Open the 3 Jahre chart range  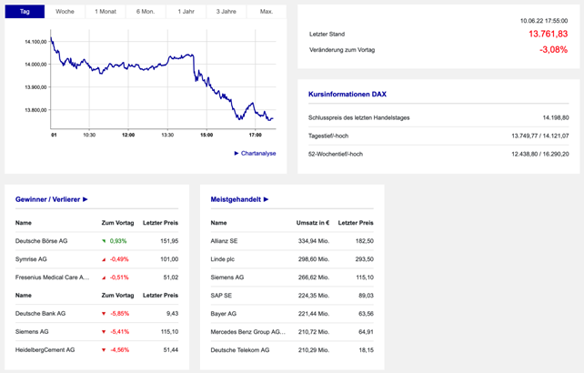226,12
